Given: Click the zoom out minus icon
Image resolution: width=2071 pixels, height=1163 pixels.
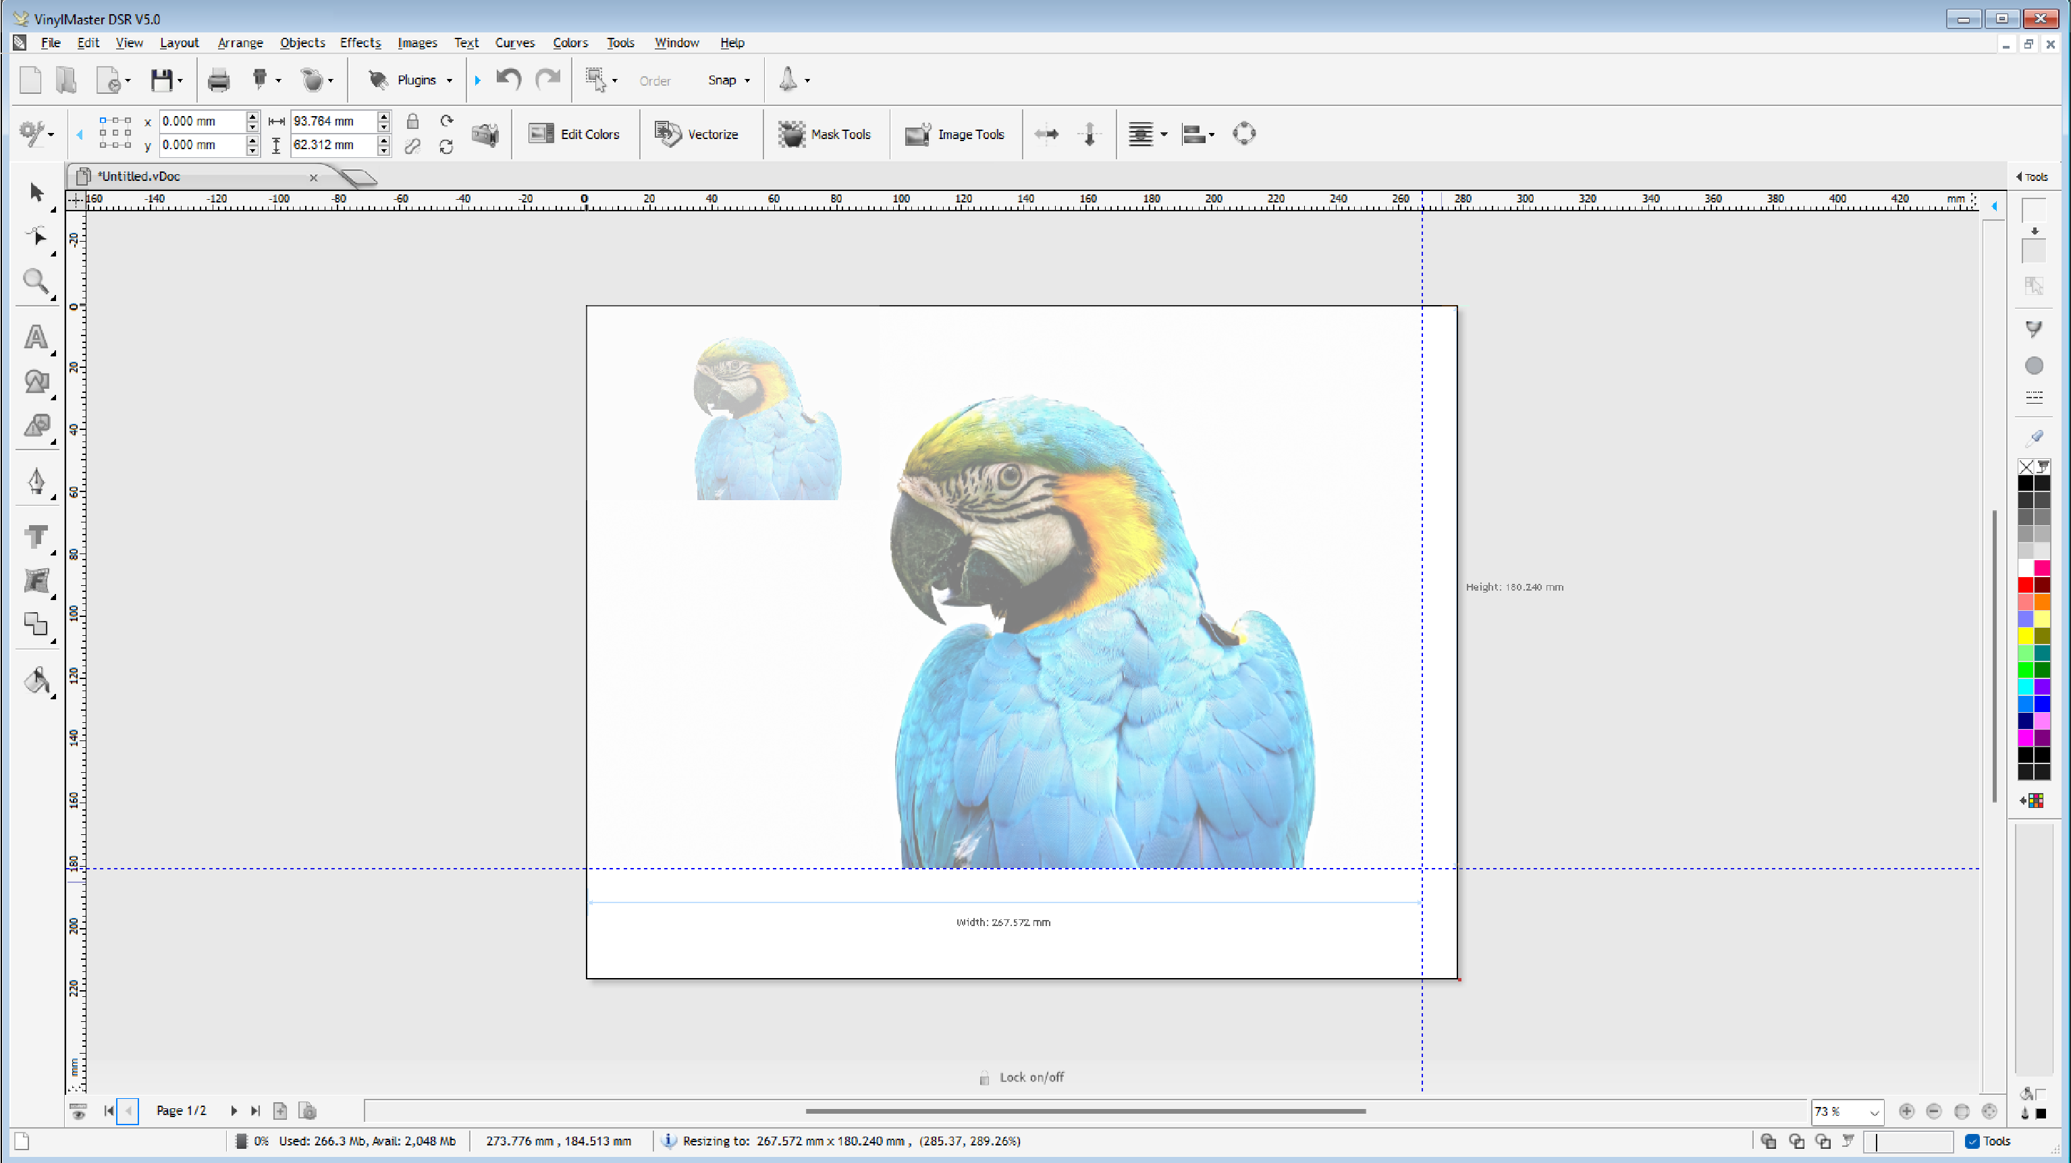Looking at the screenshot, I should coord(1935,1111).
